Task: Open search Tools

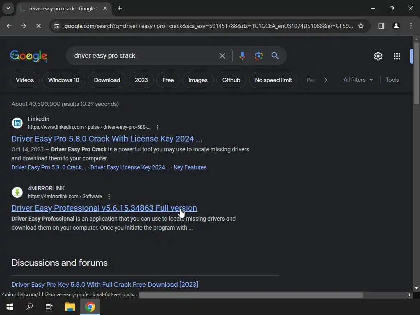Action: tap(392, 80)
